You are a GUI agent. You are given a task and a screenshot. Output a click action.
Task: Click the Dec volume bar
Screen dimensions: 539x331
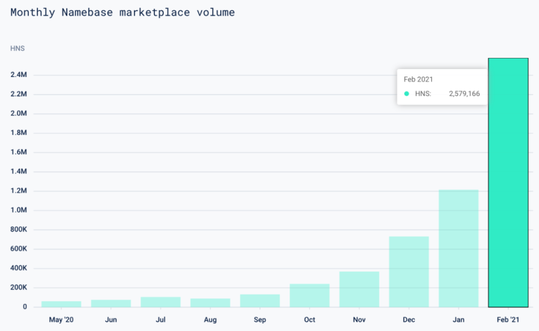408,272
